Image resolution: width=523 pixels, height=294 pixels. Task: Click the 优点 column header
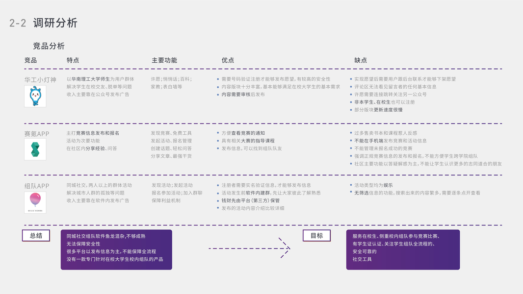[x=228, y=60]
